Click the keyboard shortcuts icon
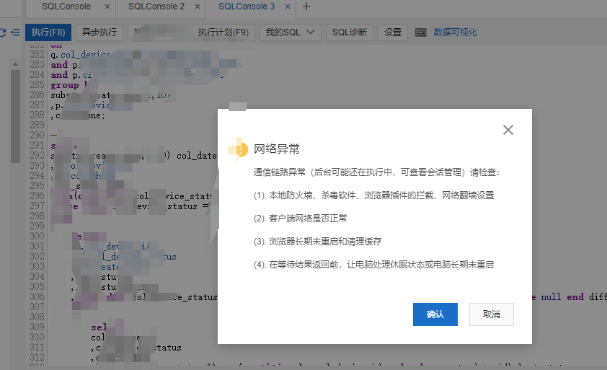The image size is (607, 370). [420, 32]
